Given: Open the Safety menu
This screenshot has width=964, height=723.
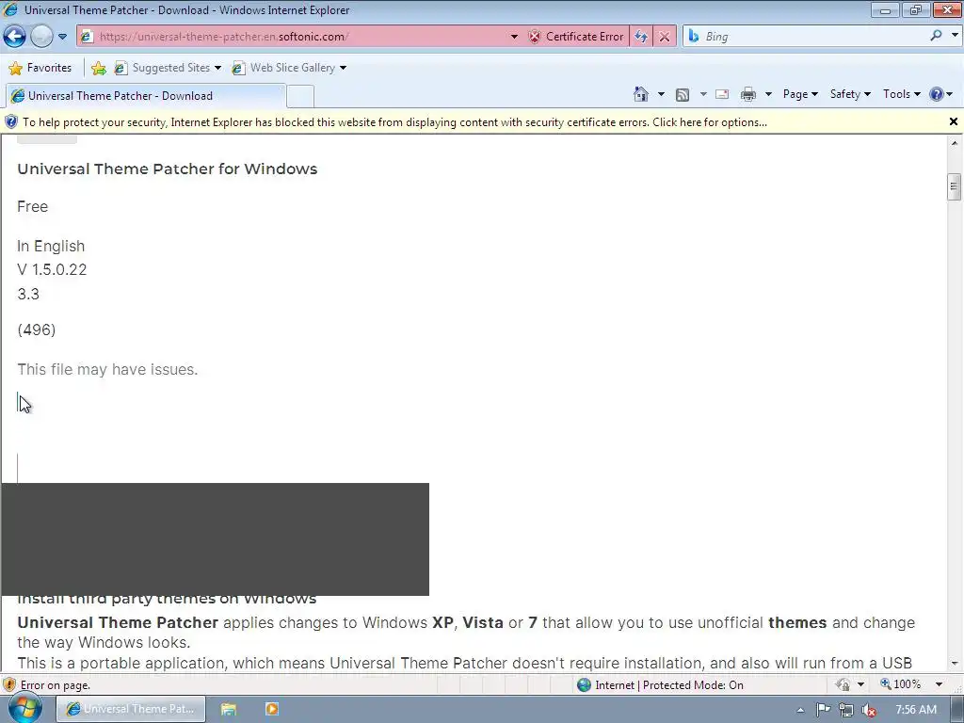Looking at the screenshot, I should pos(850,94).
